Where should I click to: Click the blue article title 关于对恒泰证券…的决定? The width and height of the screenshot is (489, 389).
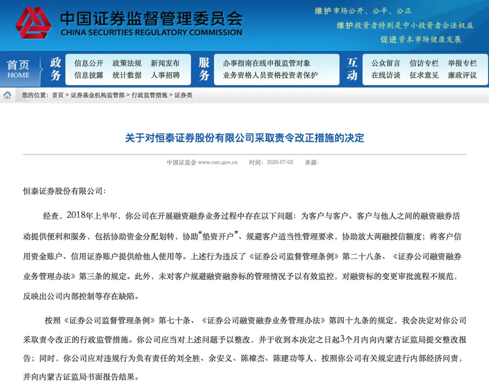pyautogui.click(x=244, y=138)
